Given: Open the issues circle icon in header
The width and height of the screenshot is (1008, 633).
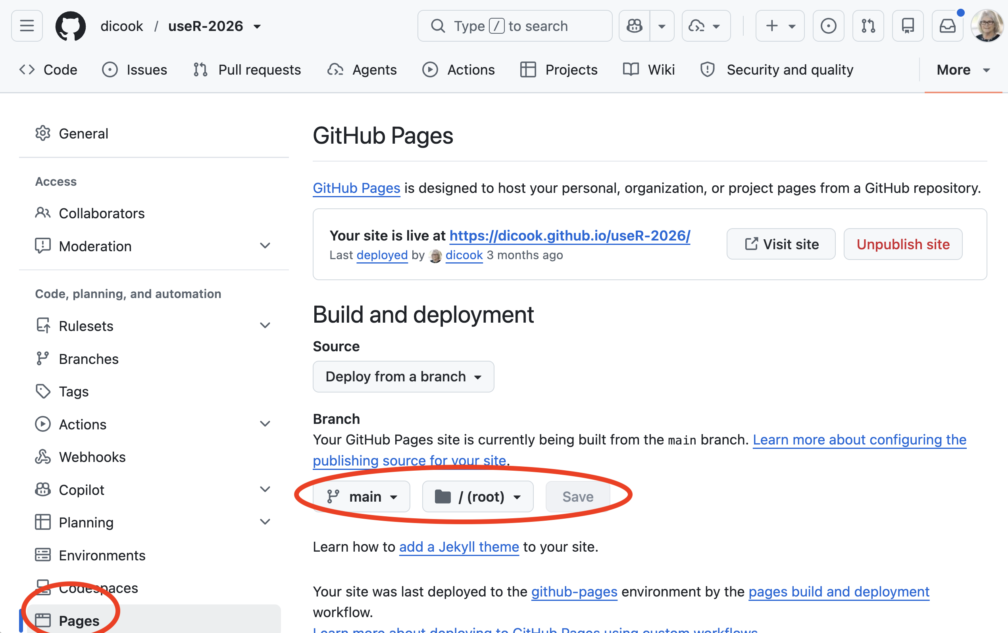Looking at the screenshot, I should tap(828, 26).
